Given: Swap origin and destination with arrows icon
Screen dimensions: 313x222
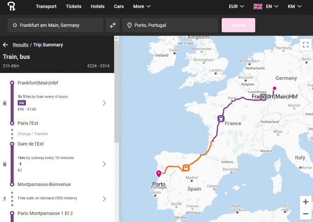Looking at the screenshot, I should (113, 25).
